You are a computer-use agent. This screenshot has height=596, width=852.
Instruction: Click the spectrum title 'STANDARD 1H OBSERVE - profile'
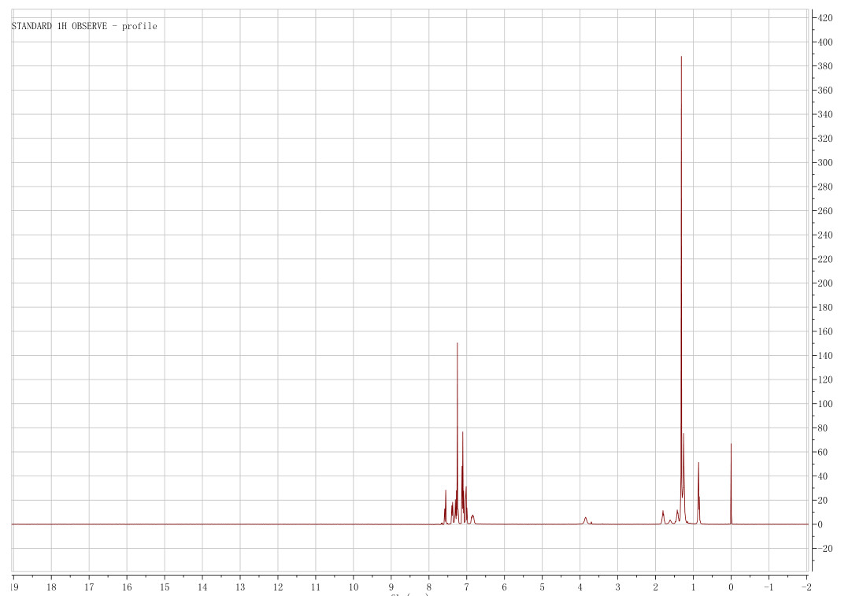click(x=84, y=27)
